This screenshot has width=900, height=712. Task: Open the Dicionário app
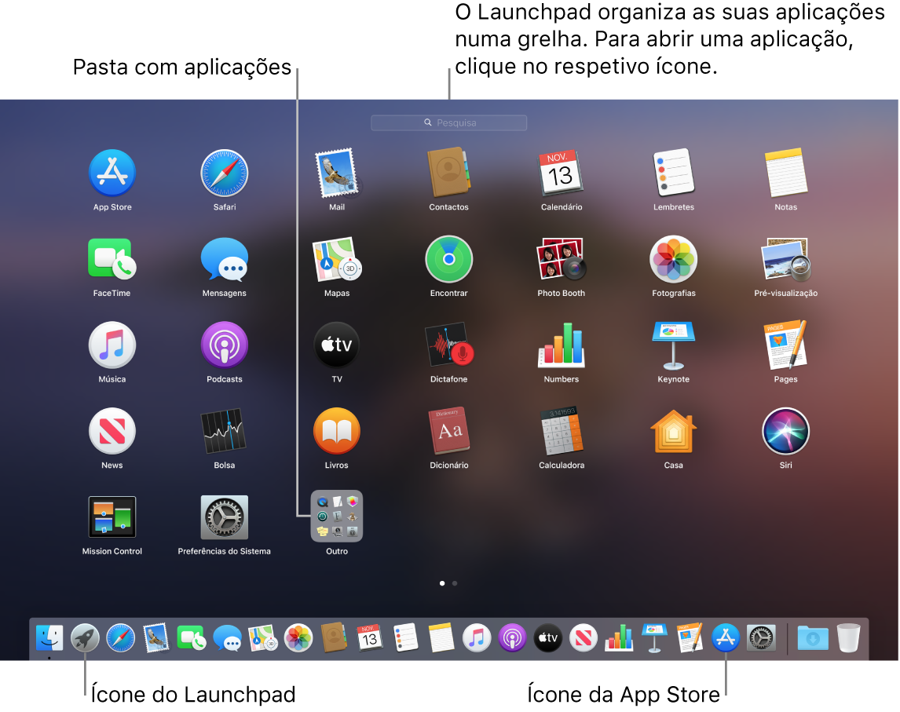tap(448, 431)
